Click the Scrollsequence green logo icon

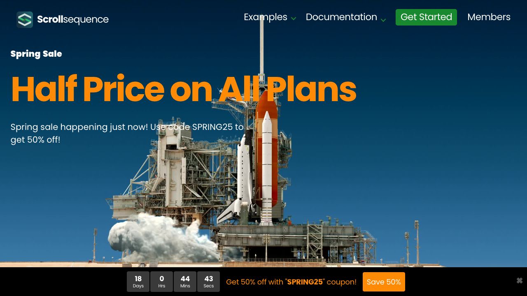coord(25,20)
